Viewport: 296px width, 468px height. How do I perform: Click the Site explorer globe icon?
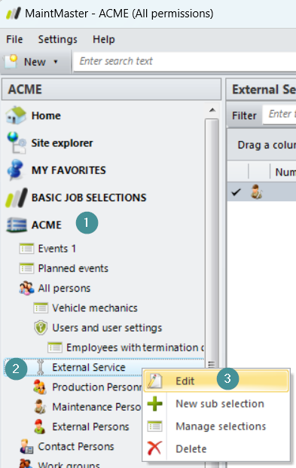click(x=17, y=142)
